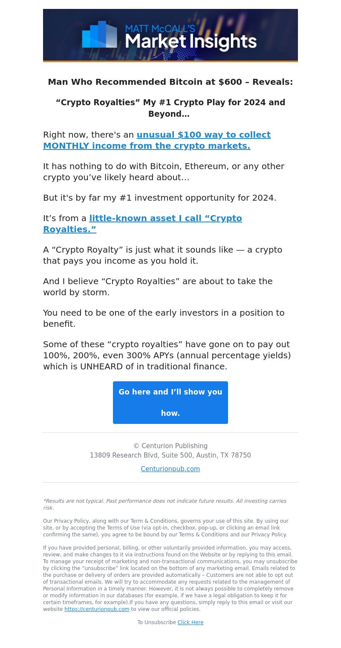Screen dimensions: 341x648
Task: Click the "© Centurion Publishing" copyright line
Action: (170, 446)
